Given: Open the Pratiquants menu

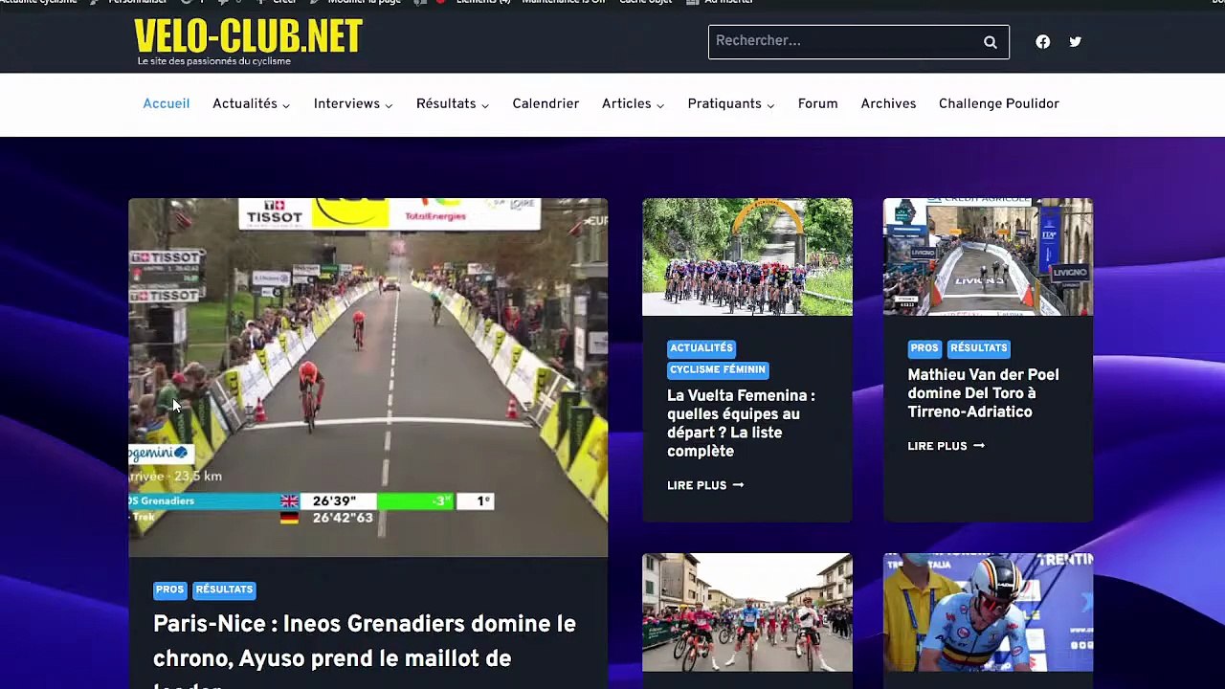Looking at the screenshot, I should point(724,103).
